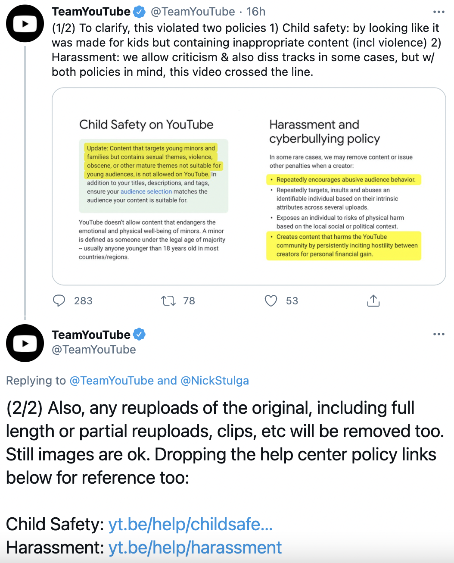Open the attached policy screenshot image
Screen dimensions: 454x563
coord(249,186)
